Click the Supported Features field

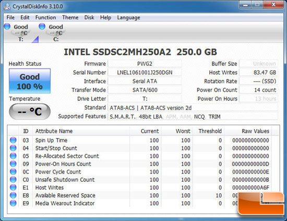pyautogui.click(x=193, y=117)
